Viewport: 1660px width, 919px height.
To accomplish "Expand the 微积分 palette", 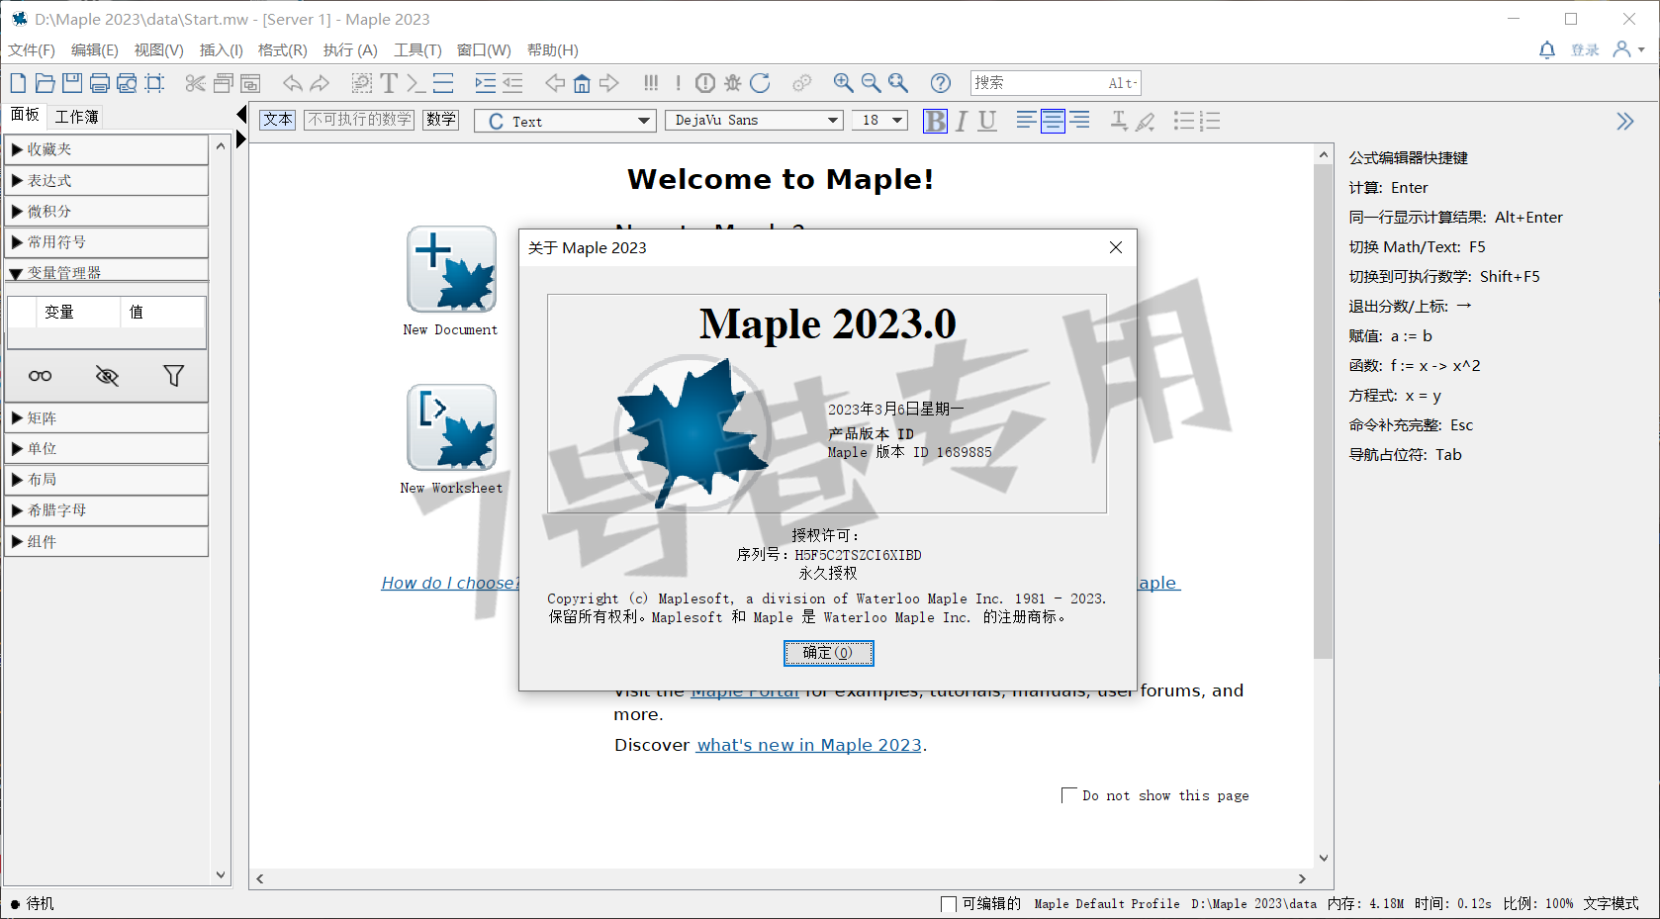I will click(107, 212).
